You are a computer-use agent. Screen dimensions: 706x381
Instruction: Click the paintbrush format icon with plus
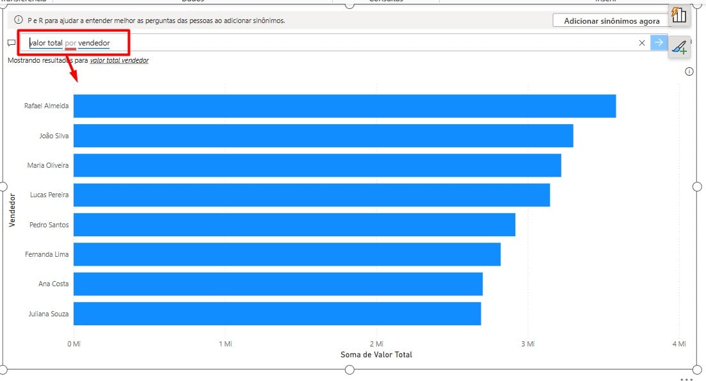(x=679, y=47)
